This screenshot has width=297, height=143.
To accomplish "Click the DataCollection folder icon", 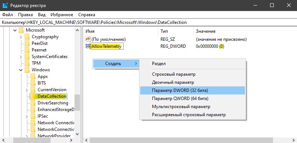I will pos(33,96).
